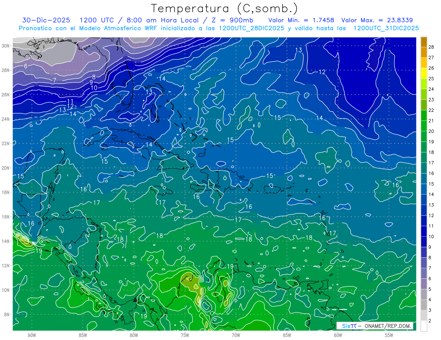Click the '22' value on the color legend
441x340 pixels.
431,110
